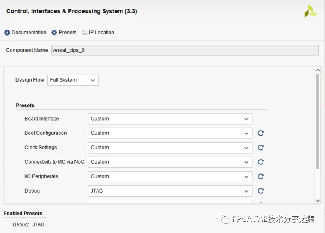Viewport: 325px width, 233px height.
Task: Reset the Clock Settings preset
Action: point(261,148)
